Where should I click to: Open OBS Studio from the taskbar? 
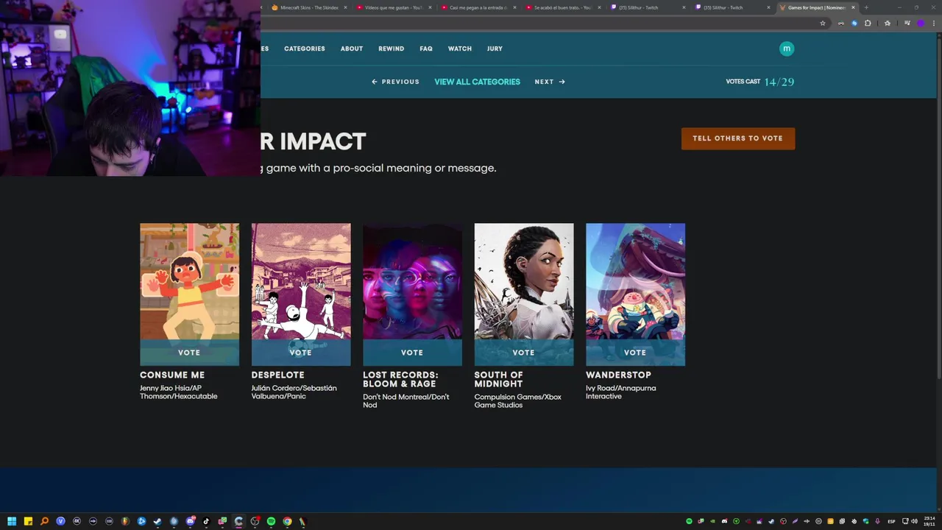click(255, 521)
